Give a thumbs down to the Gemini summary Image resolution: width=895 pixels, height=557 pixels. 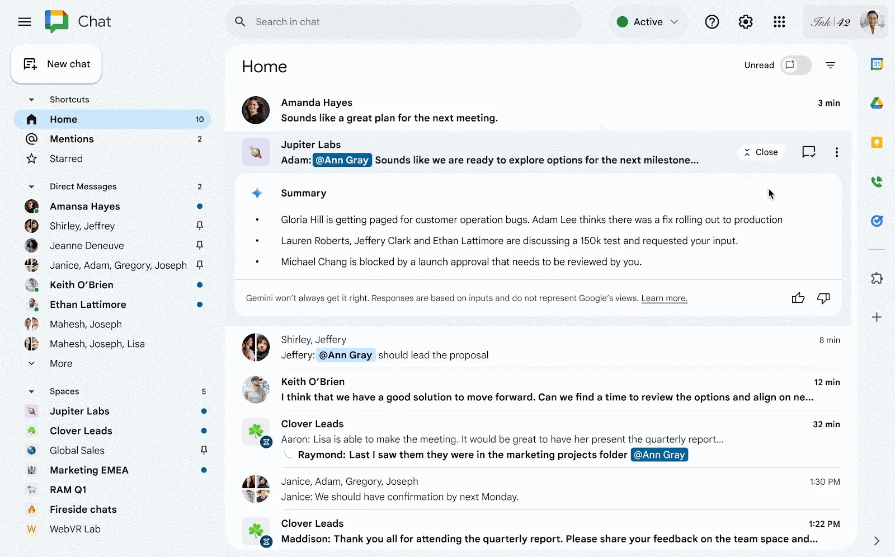pos(823,298)
